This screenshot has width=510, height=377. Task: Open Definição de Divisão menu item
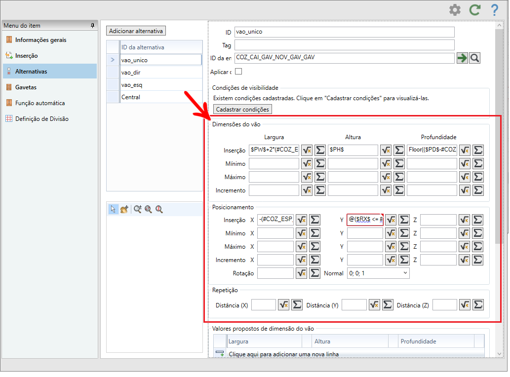(50, 118)
